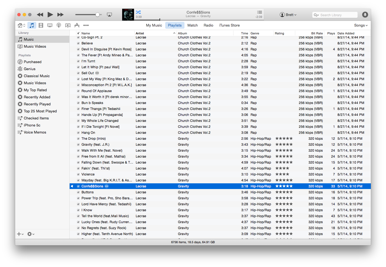
Task: Uncheck the Believe song checkbox
Action: point(78,43)
